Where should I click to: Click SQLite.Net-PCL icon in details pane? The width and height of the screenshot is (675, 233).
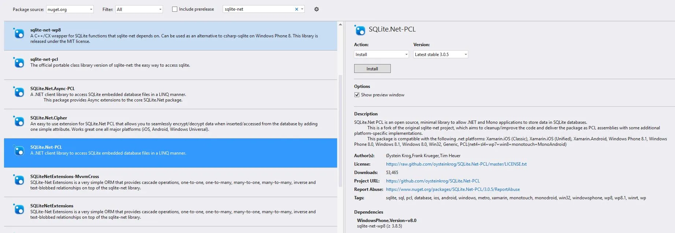coord(360,30)
